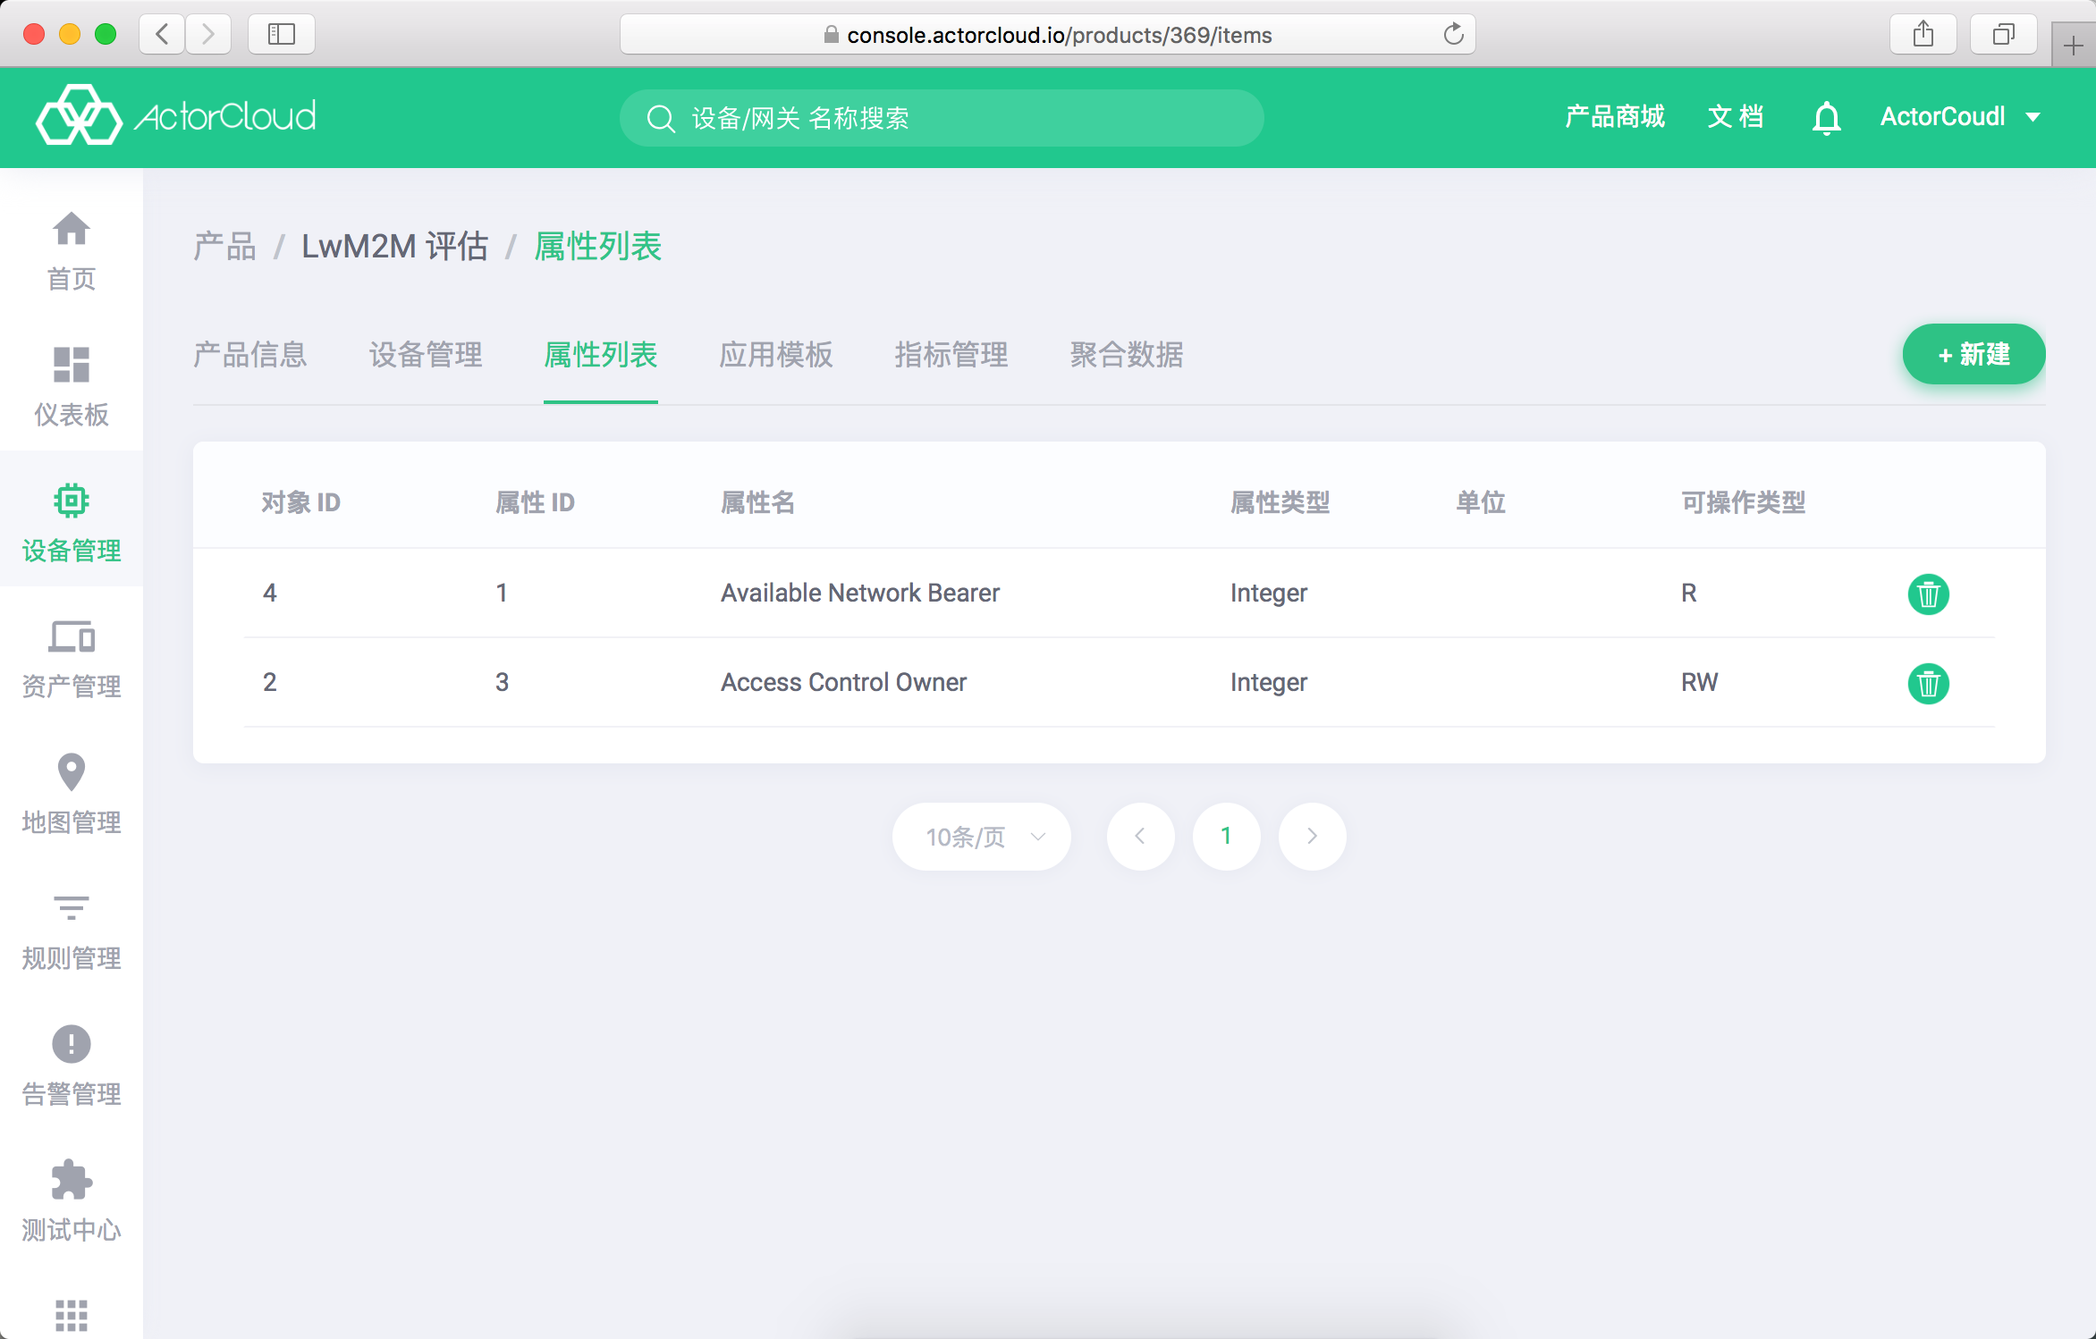Screen dimensions: 2096x1339
Task: Click the 属性类型 column header
Action: click(x=1280, y=502)
